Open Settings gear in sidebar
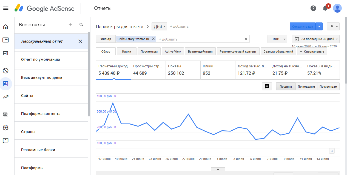 pos(5,128)
